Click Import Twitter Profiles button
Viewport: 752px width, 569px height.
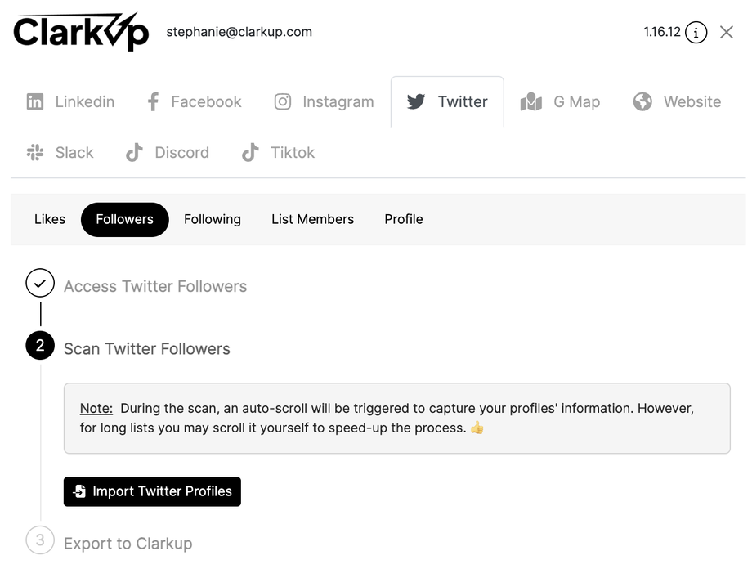[152, 491]
